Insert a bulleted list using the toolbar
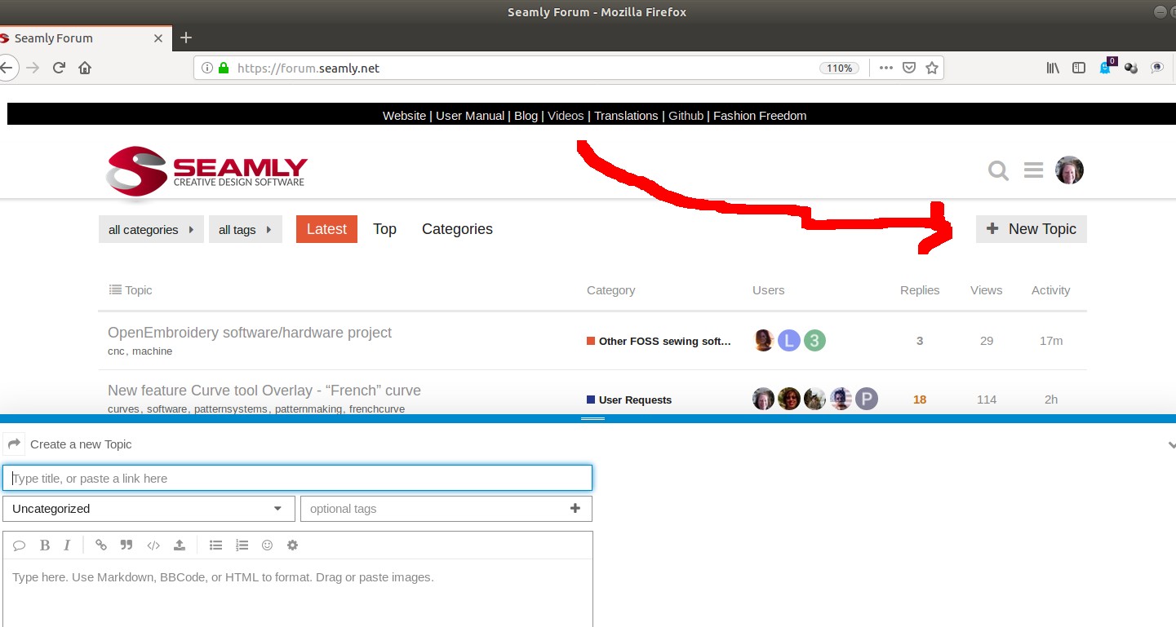The height and width of the screenshot is (627, 1176). tap(215, 545)
